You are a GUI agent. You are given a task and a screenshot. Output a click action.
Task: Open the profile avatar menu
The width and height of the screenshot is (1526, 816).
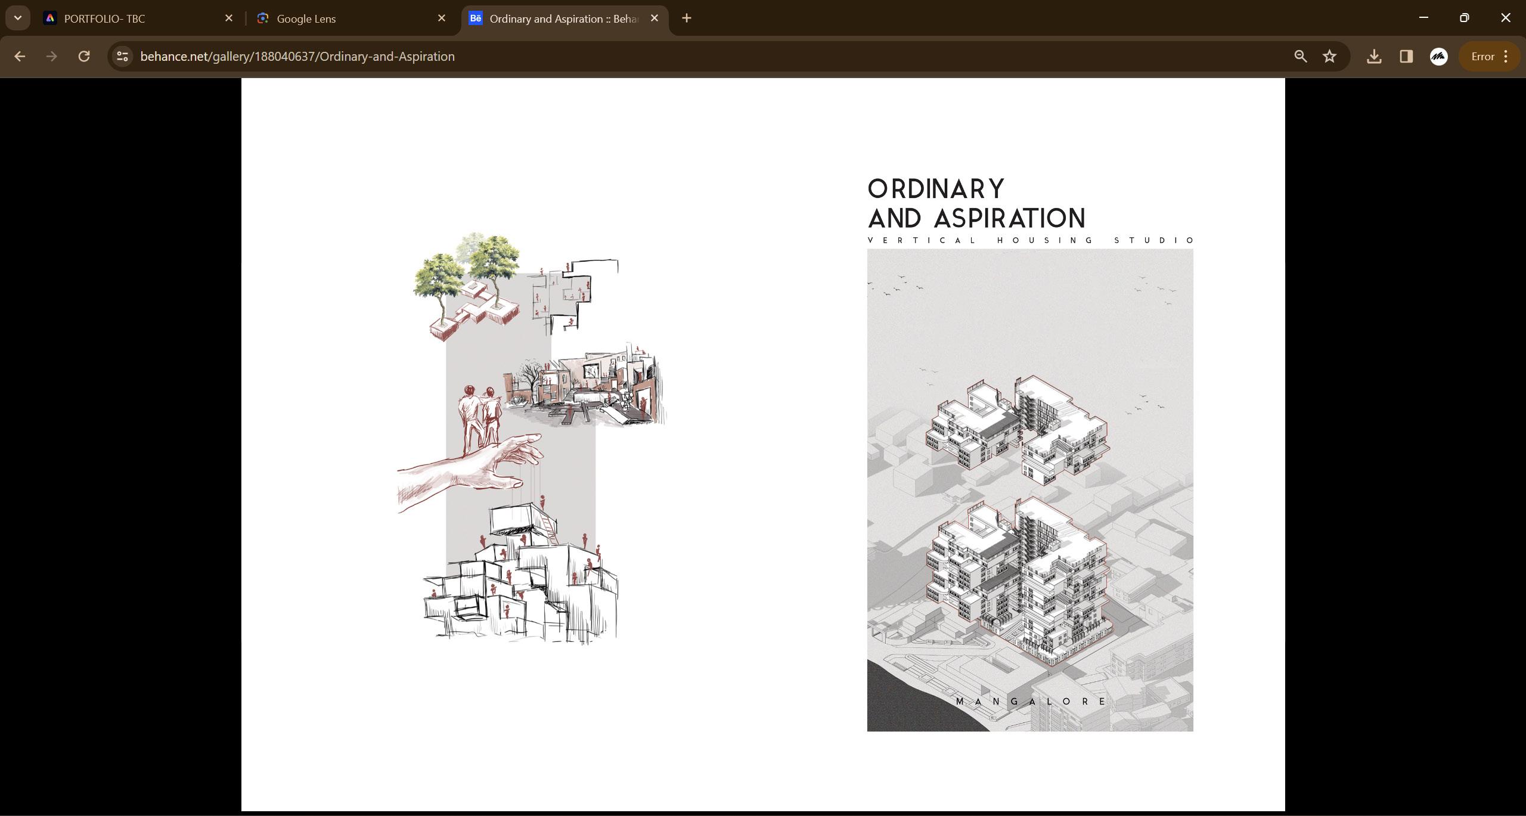click(x=1438, y=57)
